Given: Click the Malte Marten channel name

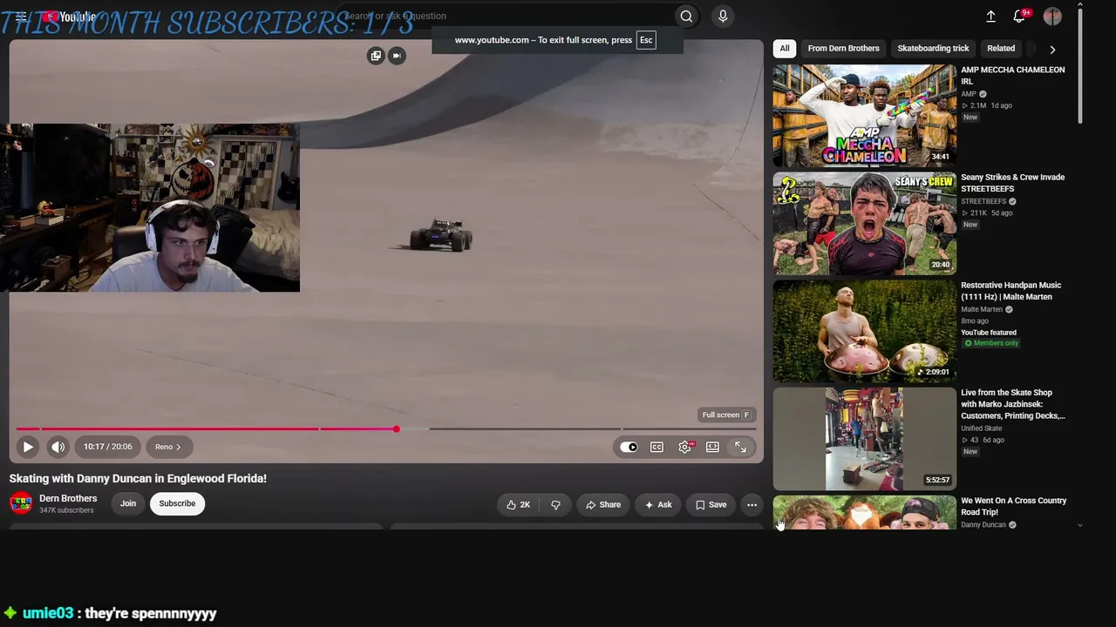Looking at the screenshot, I should pos(982,309).
